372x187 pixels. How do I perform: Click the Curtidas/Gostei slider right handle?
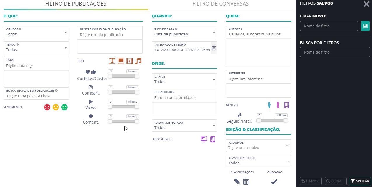pos(137,76)
